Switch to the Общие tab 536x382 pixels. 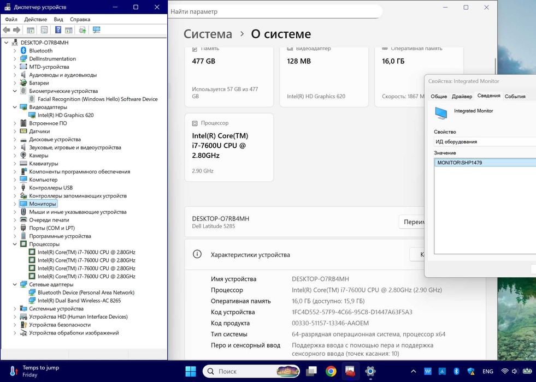click(439, 96)
